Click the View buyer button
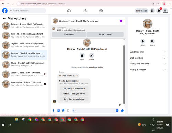This screenshot has height=133, width=172. click(69, 34)
